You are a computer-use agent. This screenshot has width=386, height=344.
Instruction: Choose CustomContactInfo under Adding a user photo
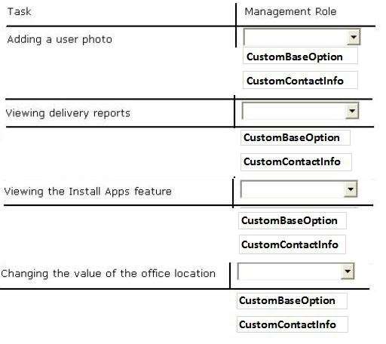pos(300,81)
